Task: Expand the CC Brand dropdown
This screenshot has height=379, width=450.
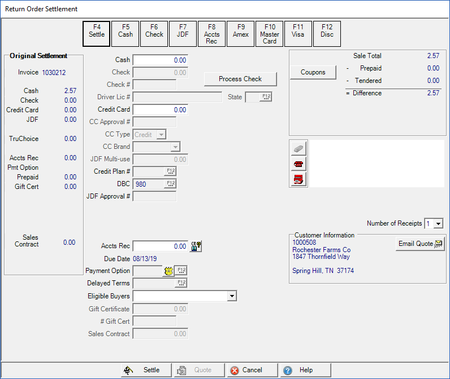Action: click(x=175, y=147)
